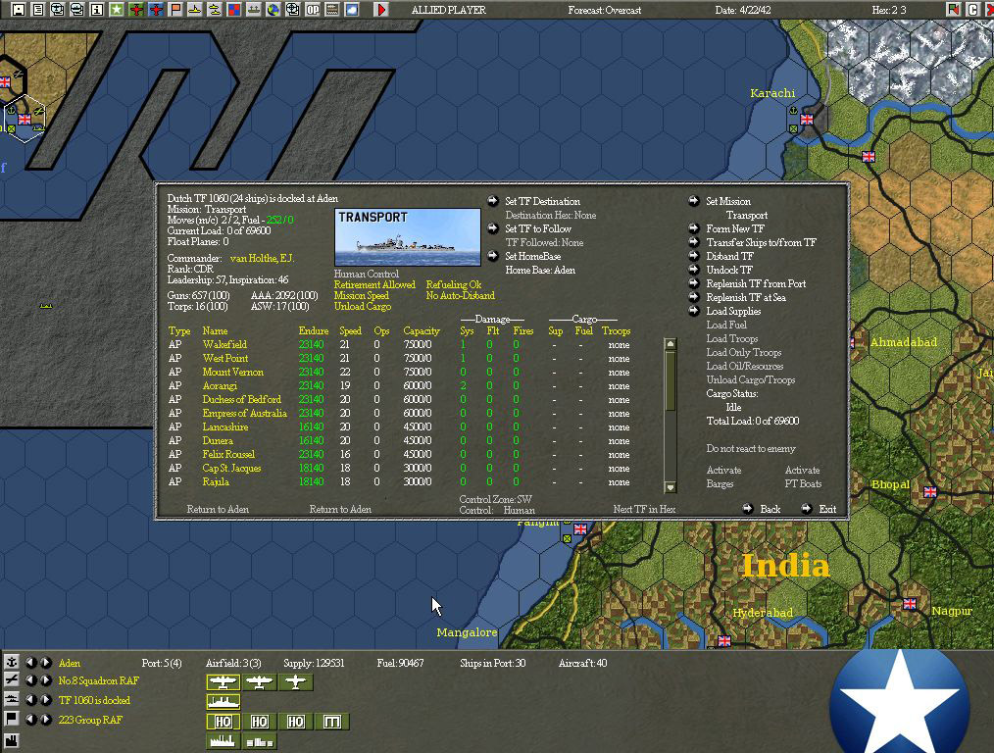Select the highlighted twin-engine bomber unit icon

pyautogui.click(x=223, y=682)
